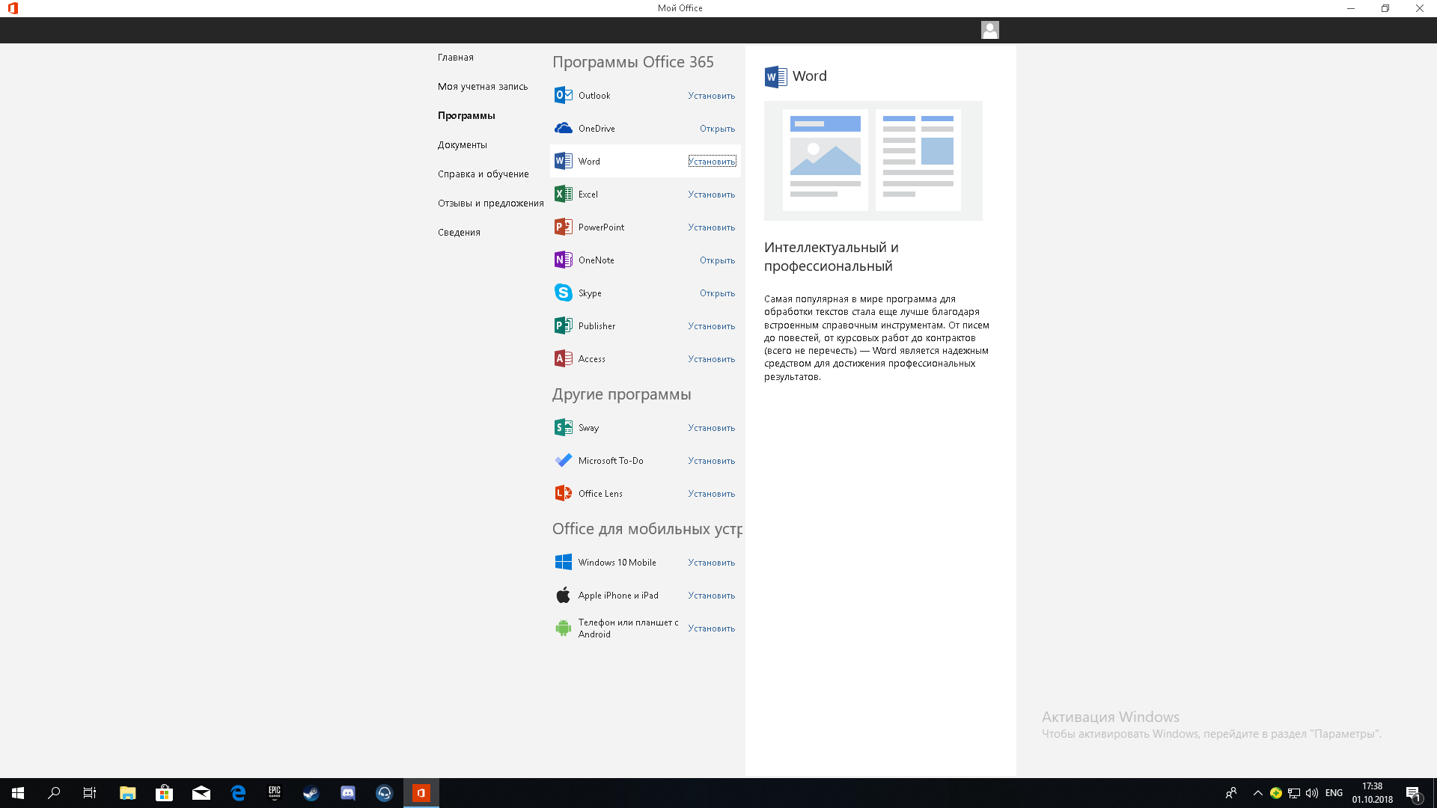Image resolution: width=1437 pixels, height=808 pixels.
Task: Click the Excel app icon
Action: coord(563,195)
